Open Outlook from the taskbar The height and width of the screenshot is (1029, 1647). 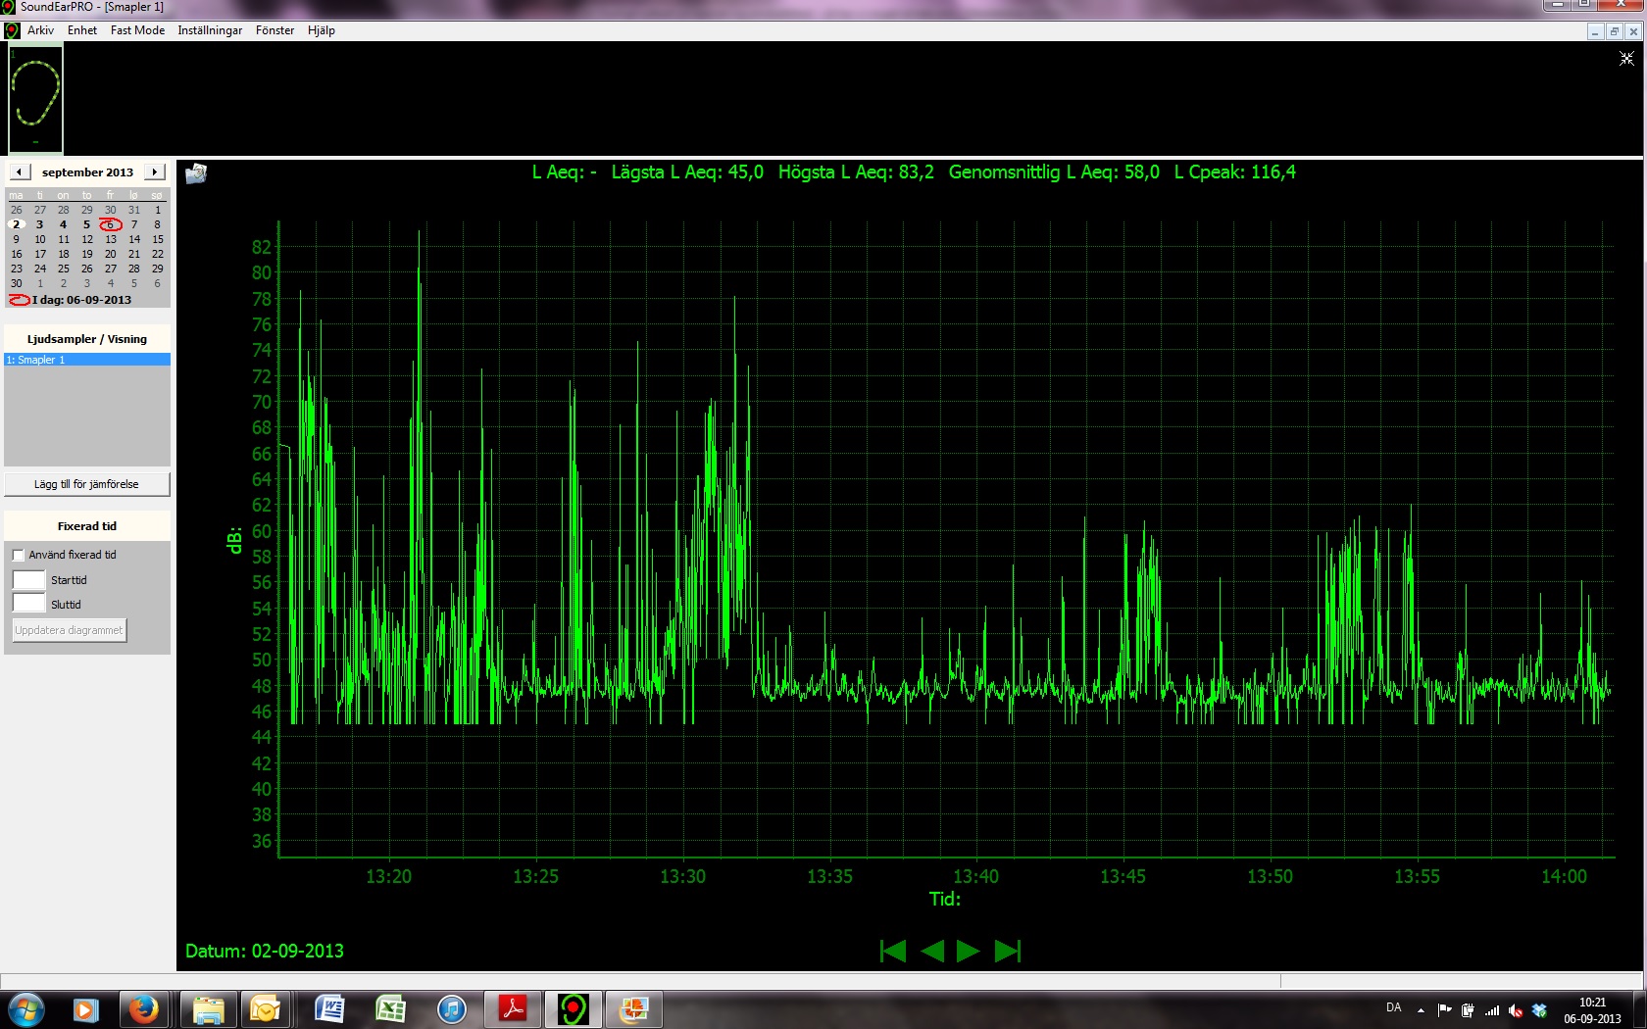pyautogui.click(x=265, y=1008)
